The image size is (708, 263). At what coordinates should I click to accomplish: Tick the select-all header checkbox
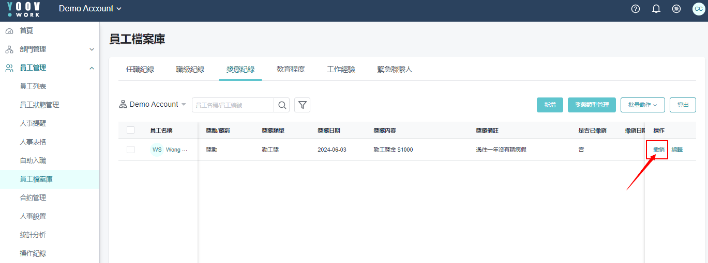click(130, 130)
